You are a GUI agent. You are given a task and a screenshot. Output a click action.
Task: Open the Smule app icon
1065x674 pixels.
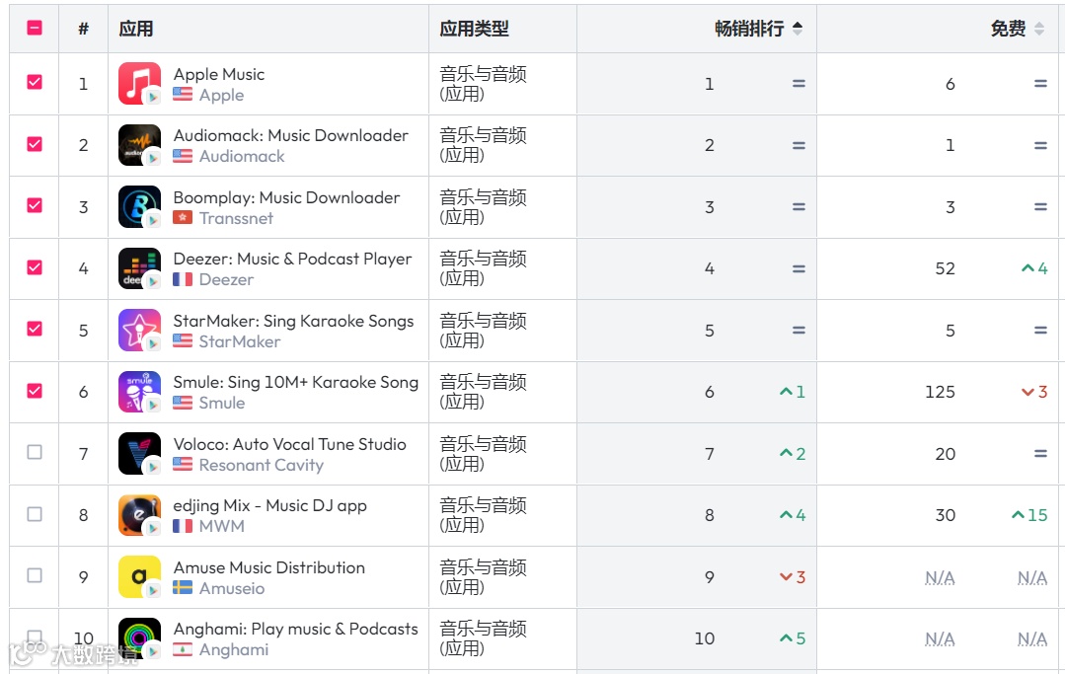(139, 392)
